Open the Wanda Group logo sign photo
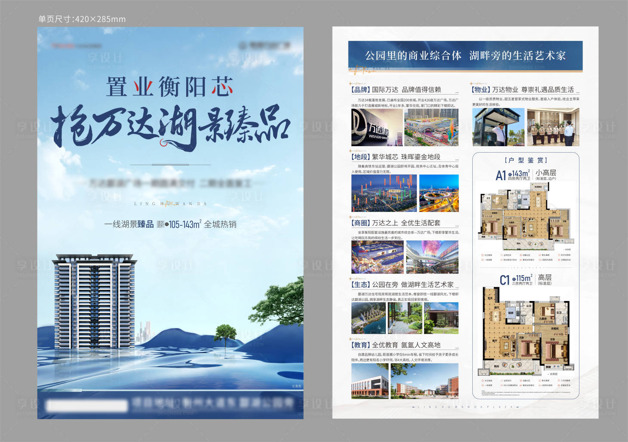 (377, 127)
